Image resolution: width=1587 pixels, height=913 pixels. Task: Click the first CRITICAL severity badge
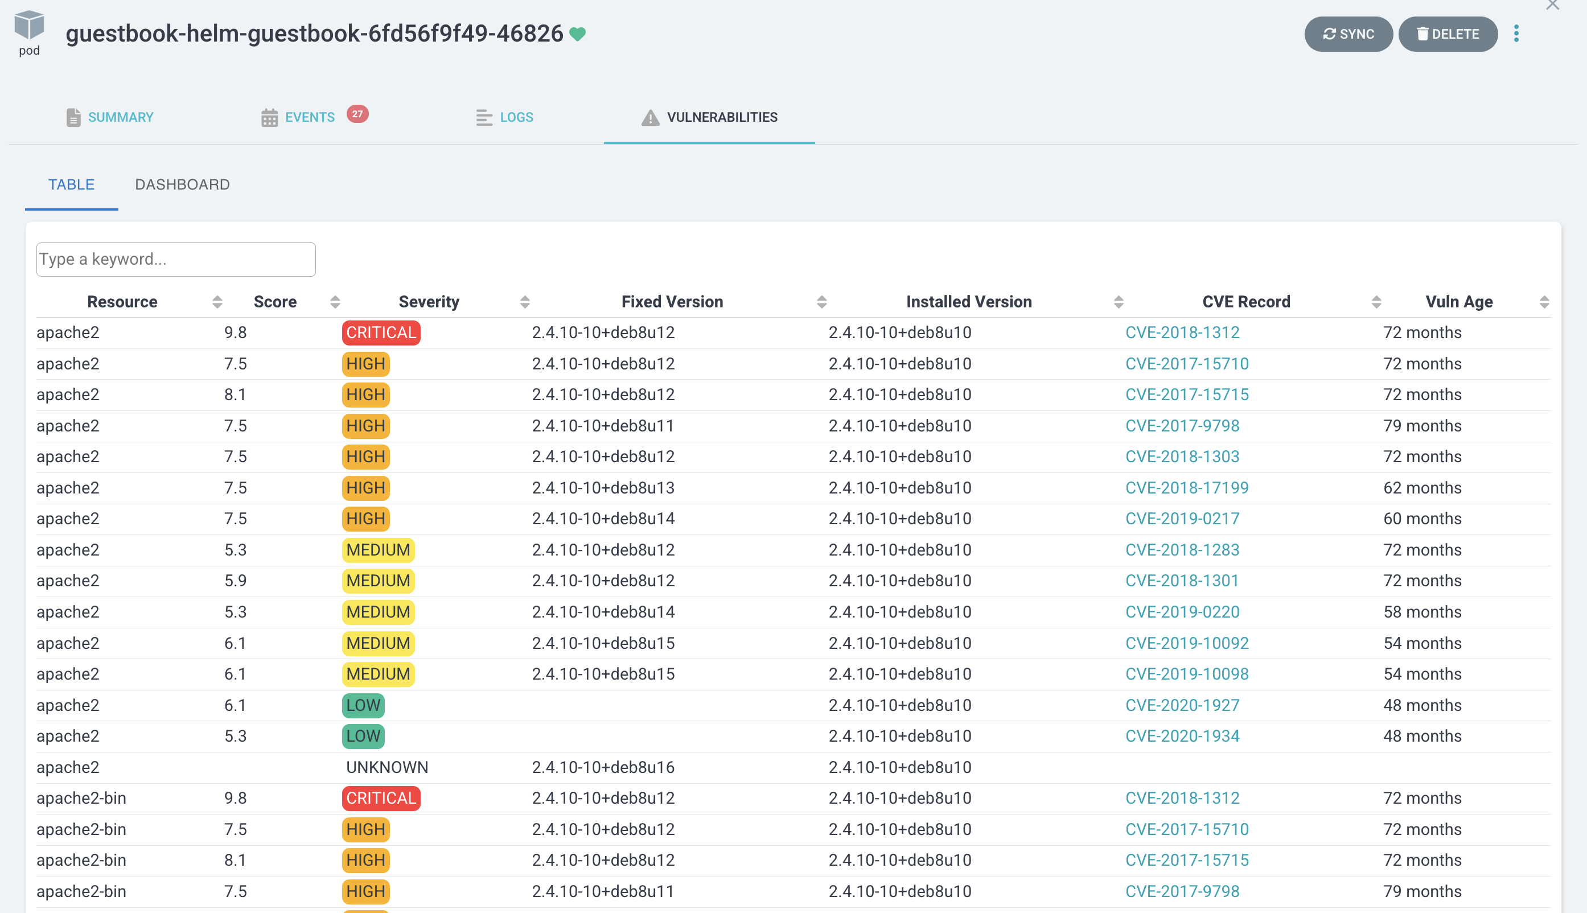(381, 332)
